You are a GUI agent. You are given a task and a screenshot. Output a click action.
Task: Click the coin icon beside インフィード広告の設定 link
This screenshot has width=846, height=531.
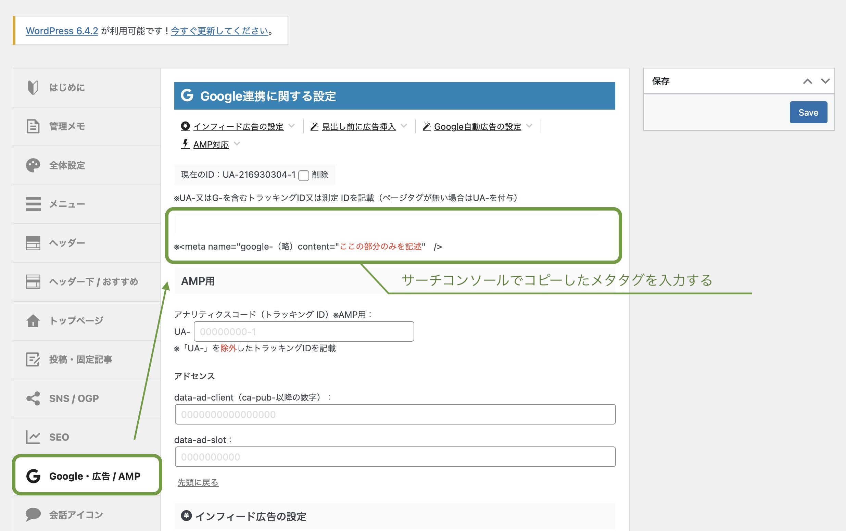click(186, 126)
